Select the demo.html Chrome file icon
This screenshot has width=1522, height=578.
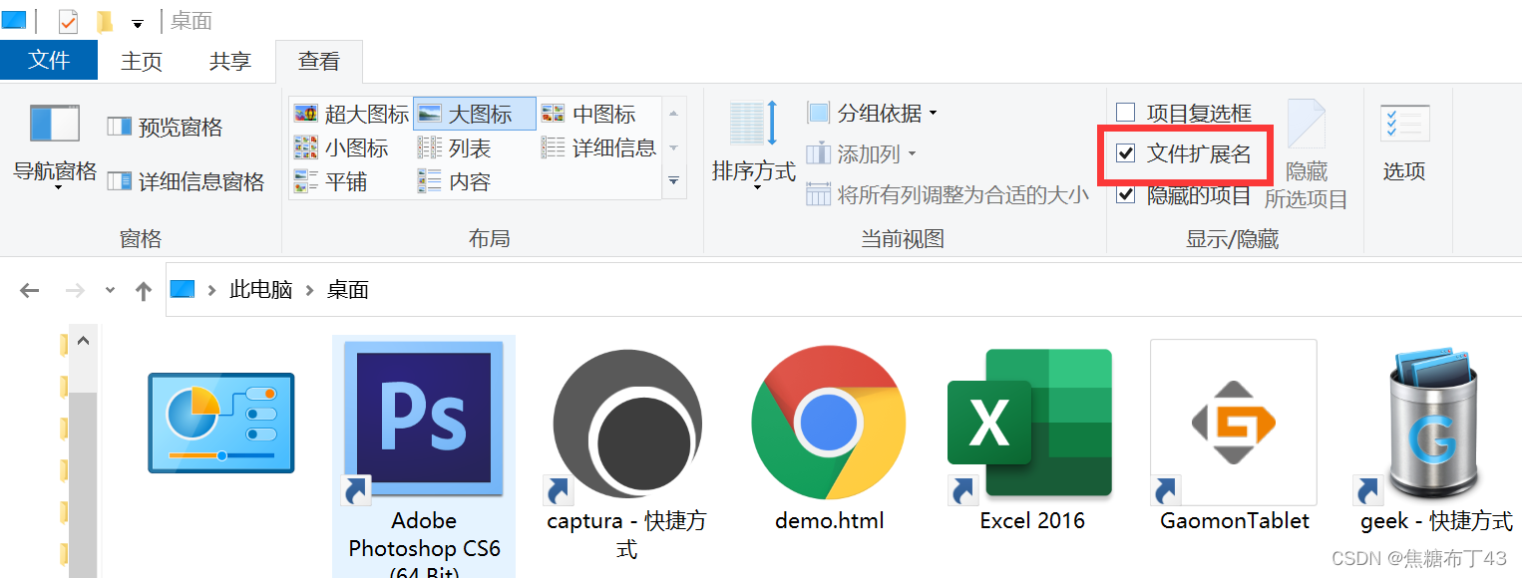(x=829, y=424)
